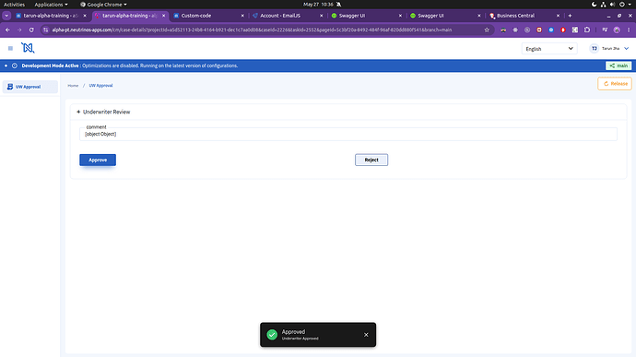Open the Chrome extensions puzzle icon

coord(587,30)
